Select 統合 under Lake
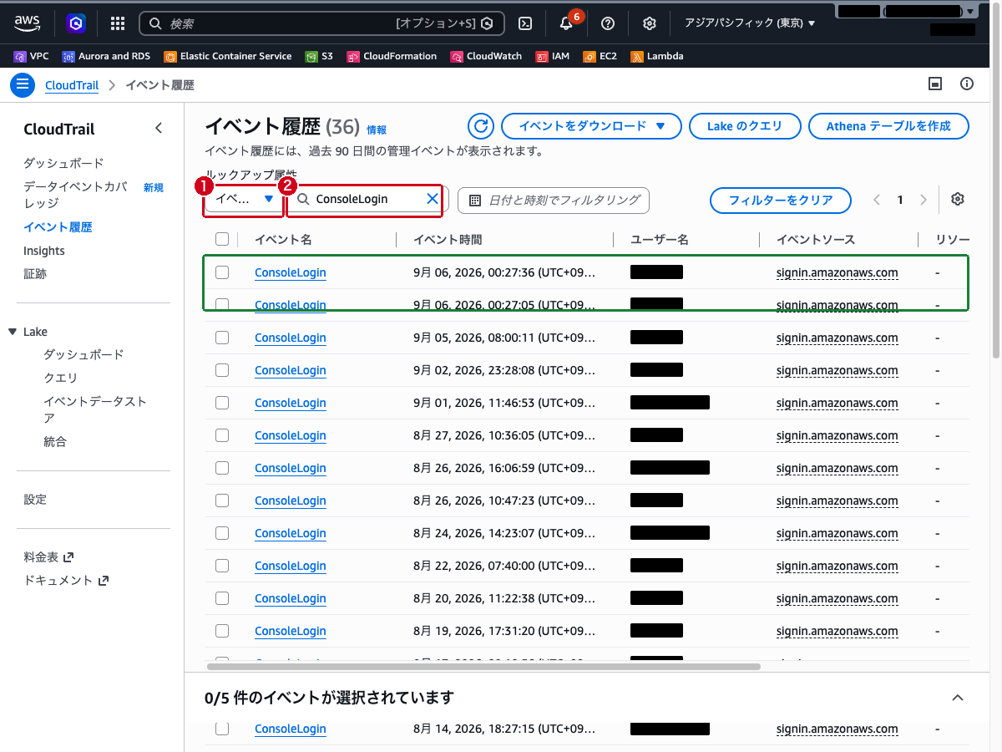 [x=55, y=441]
